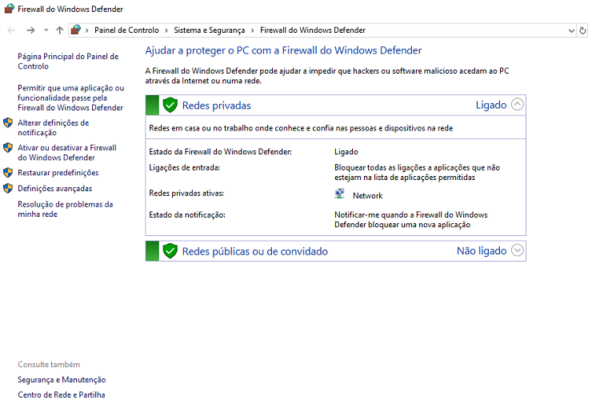Go up one level with up arrow
The width and height of the screenshot is (592, 408).
coord(60,30)
